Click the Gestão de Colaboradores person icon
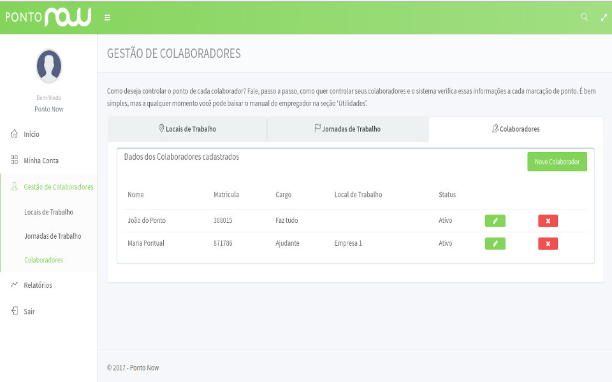 click(15, 187)
